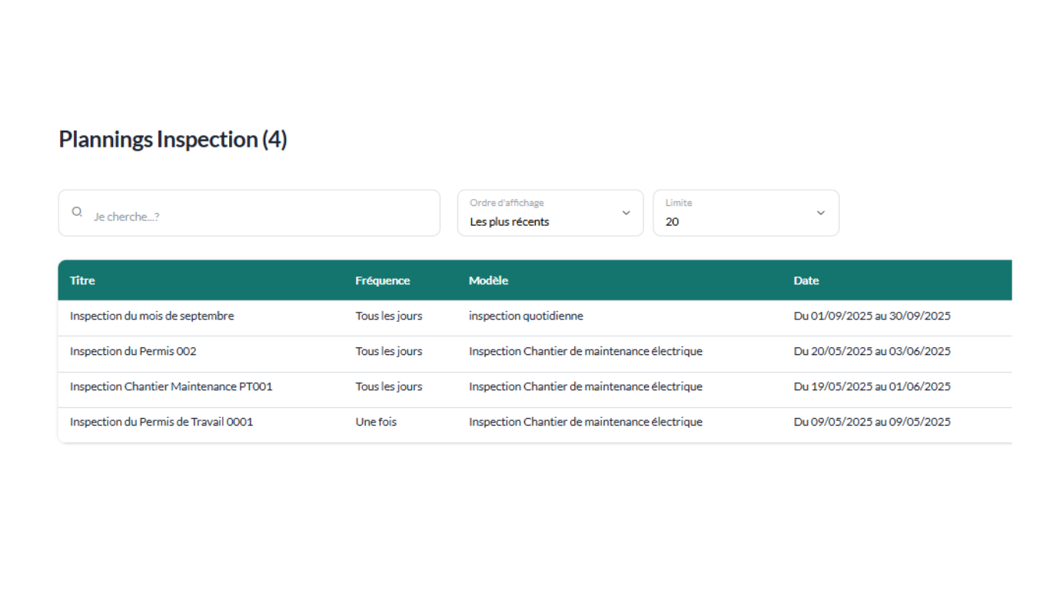
Task: Click the search magnifier icon
Action: pyautogui.click(x=77, y=212)
